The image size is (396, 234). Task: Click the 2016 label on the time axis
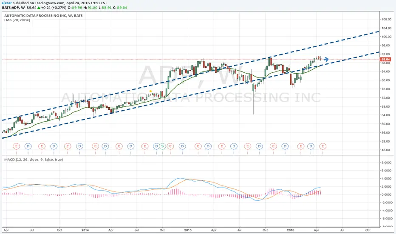(291, 230)
